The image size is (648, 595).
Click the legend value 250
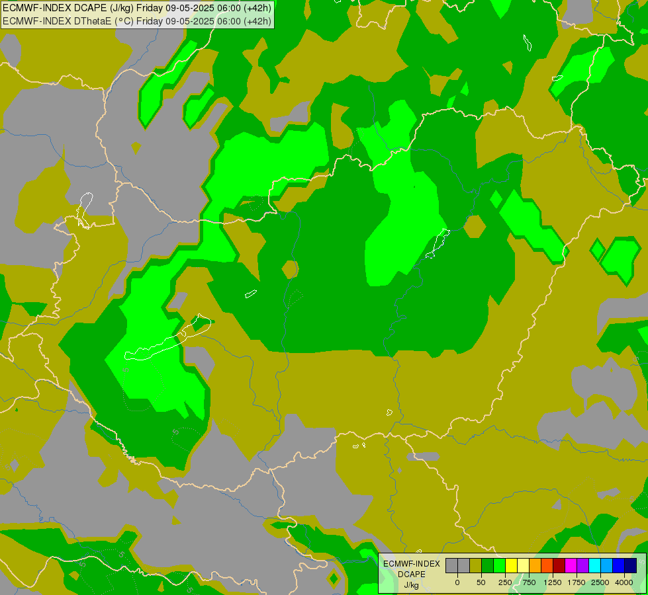pyautogui.click(x=505, y=582)
